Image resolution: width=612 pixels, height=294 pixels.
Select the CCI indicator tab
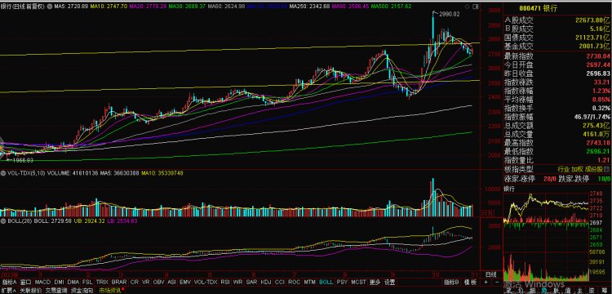point(279,282)
